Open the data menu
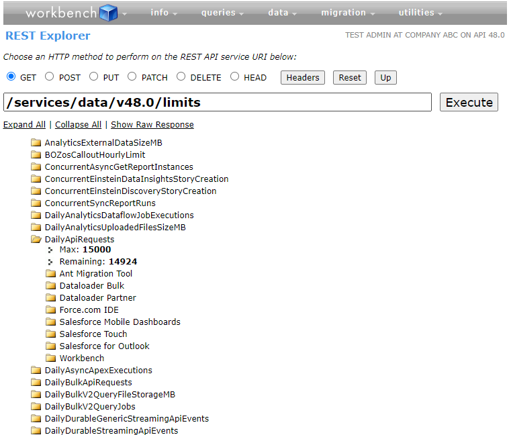 pyautogui.click(x=282, y=13)
